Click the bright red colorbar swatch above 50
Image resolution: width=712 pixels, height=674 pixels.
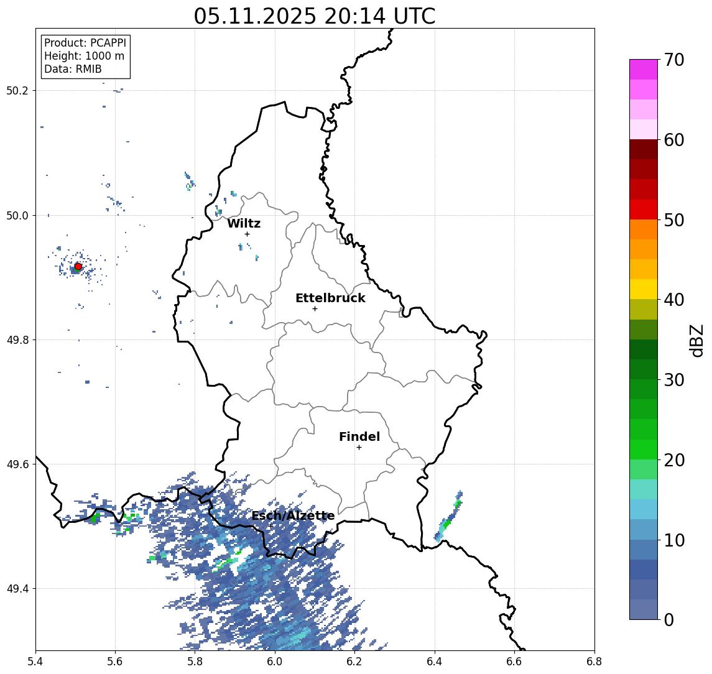click(644, 210)
